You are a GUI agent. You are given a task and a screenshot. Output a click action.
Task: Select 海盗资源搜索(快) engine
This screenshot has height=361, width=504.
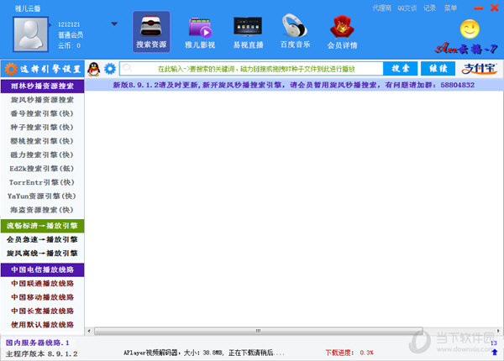coord(43,210)
